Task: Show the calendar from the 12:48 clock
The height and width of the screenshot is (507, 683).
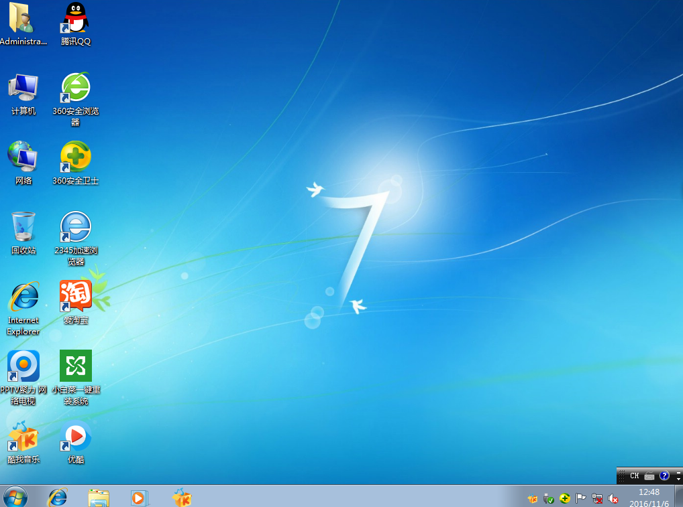Action: tap(649, 498)
